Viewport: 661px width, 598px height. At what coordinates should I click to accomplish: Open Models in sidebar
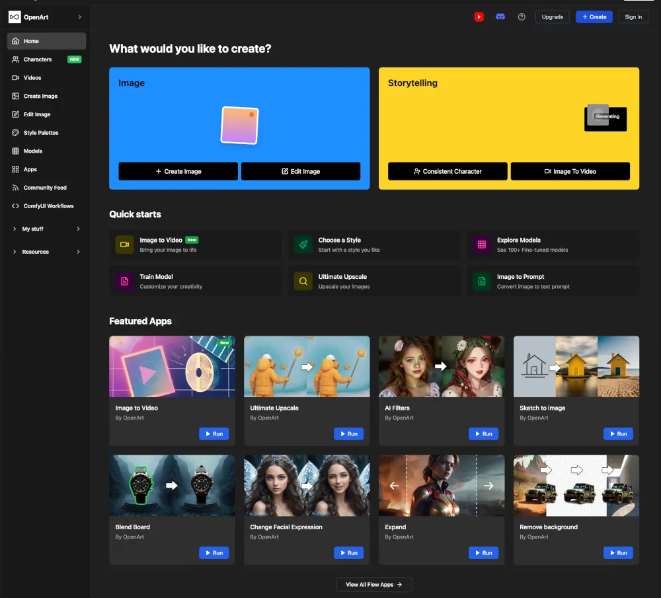(x=46, y=151)
